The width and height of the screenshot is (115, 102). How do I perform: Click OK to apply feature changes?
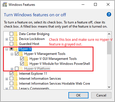pos(78,95)
